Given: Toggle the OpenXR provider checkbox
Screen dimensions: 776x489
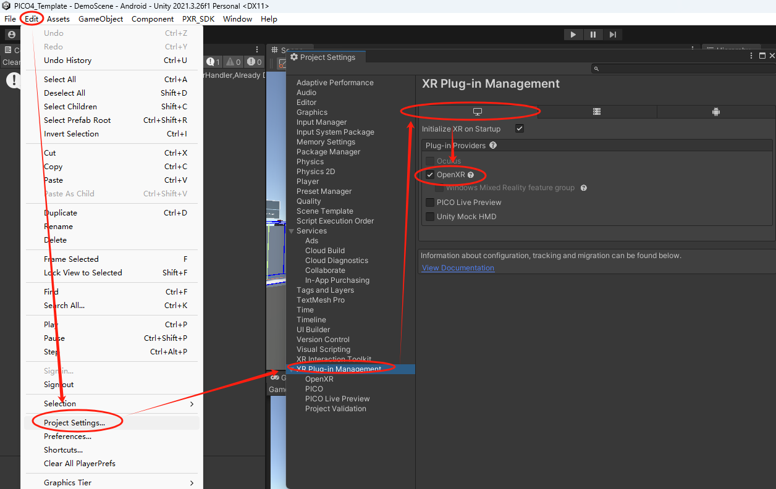Looking at the screenshot, I should (x=430, y=175).
